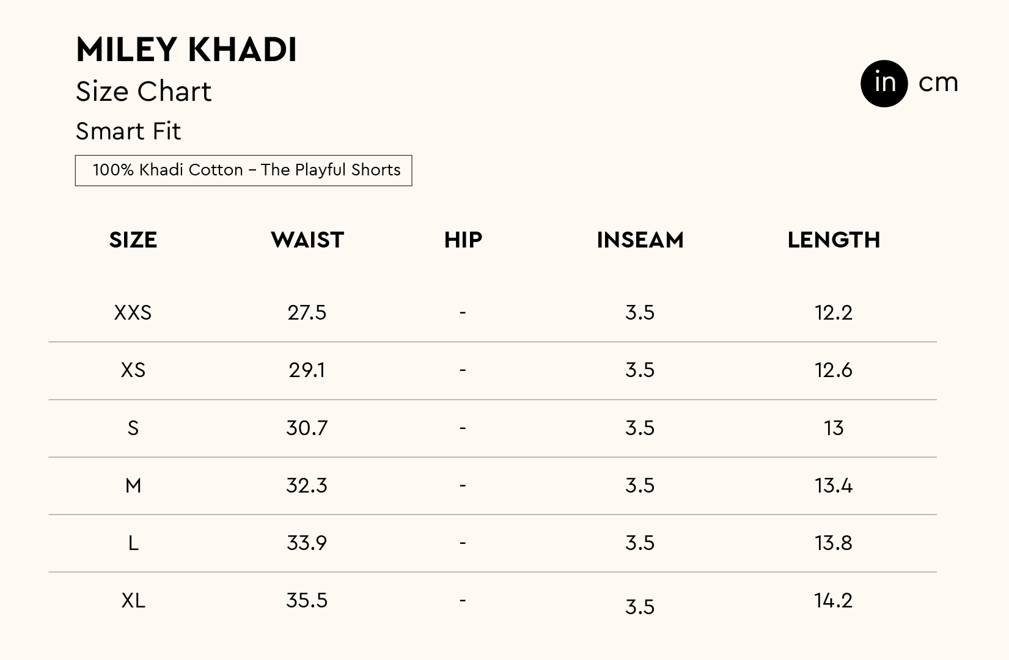Select the S size row label
The width and height of the screenshot is (1009, 660).
pyautogui.click(x=133, y=428)
